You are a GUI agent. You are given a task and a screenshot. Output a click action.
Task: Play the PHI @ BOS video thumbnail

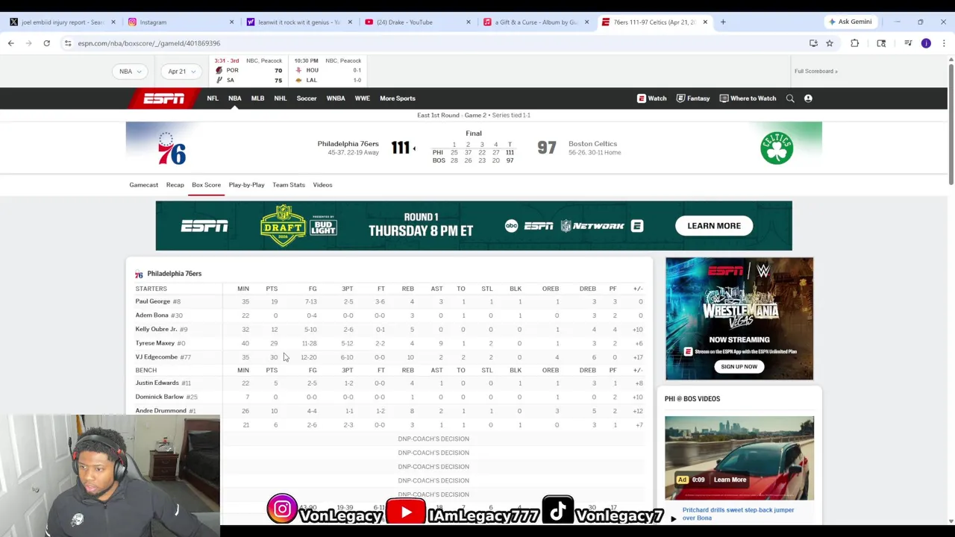[739, 458]
